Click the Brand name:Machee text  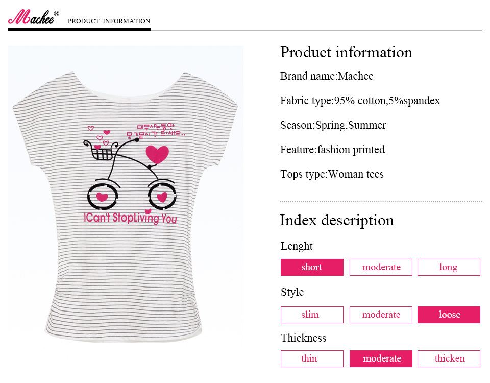327,76
